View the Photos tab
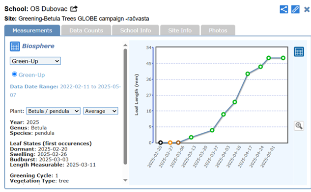311x192 pixels. click(x=218, y=30)
